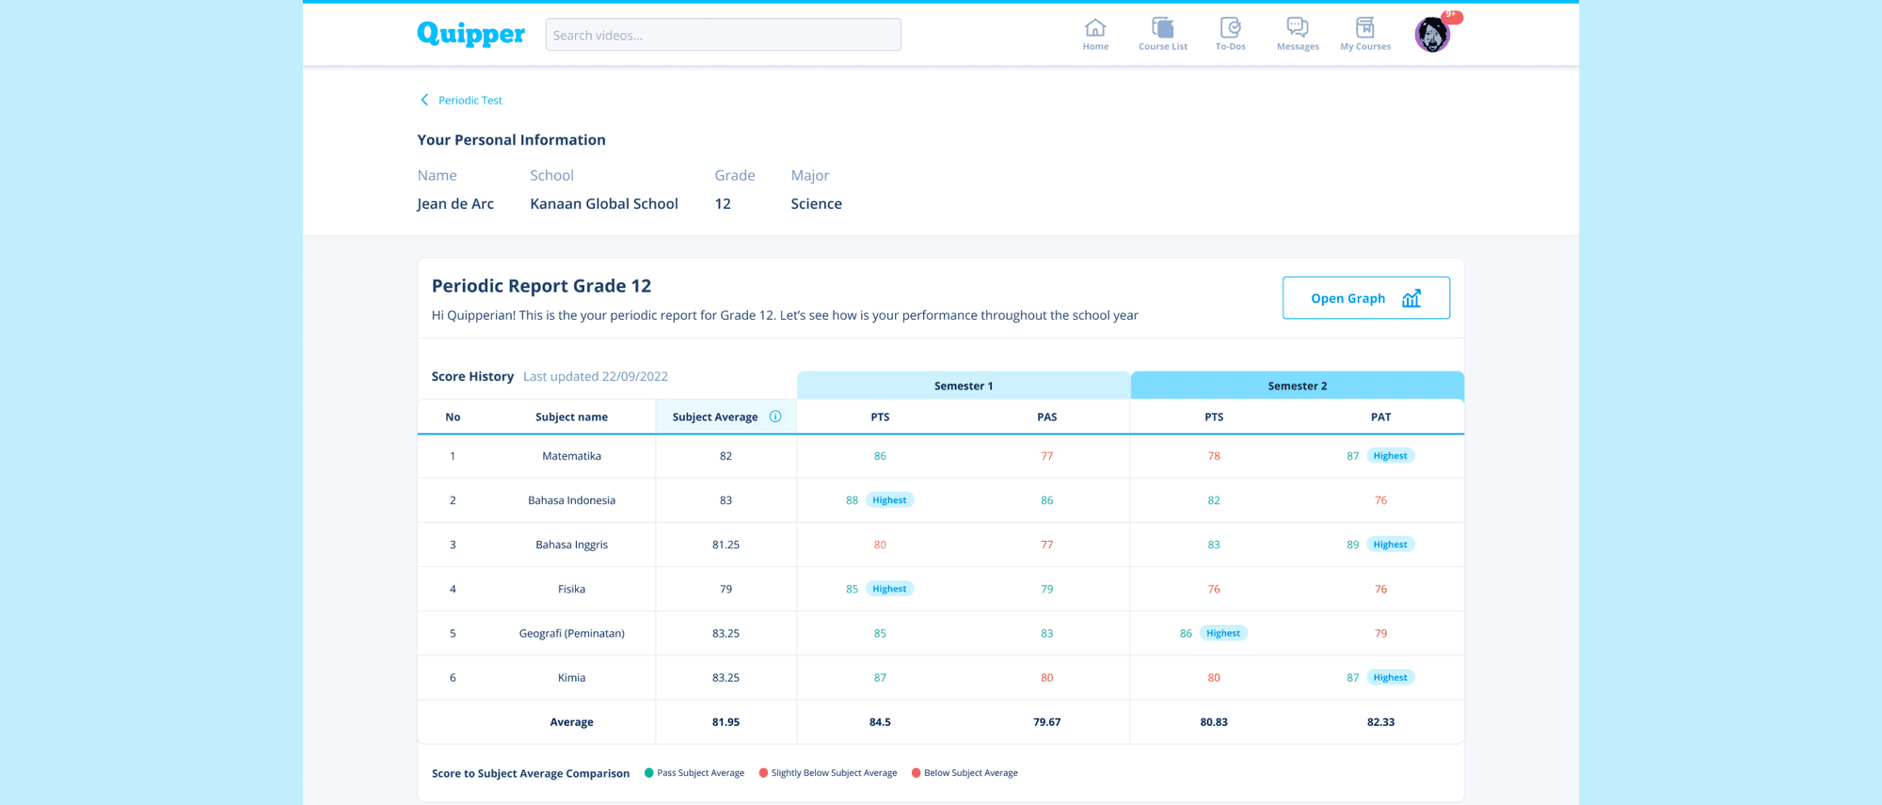This screenshot has width=1882, height=805.
Task: Click the Subject name column header
Action: pos(571,417)
